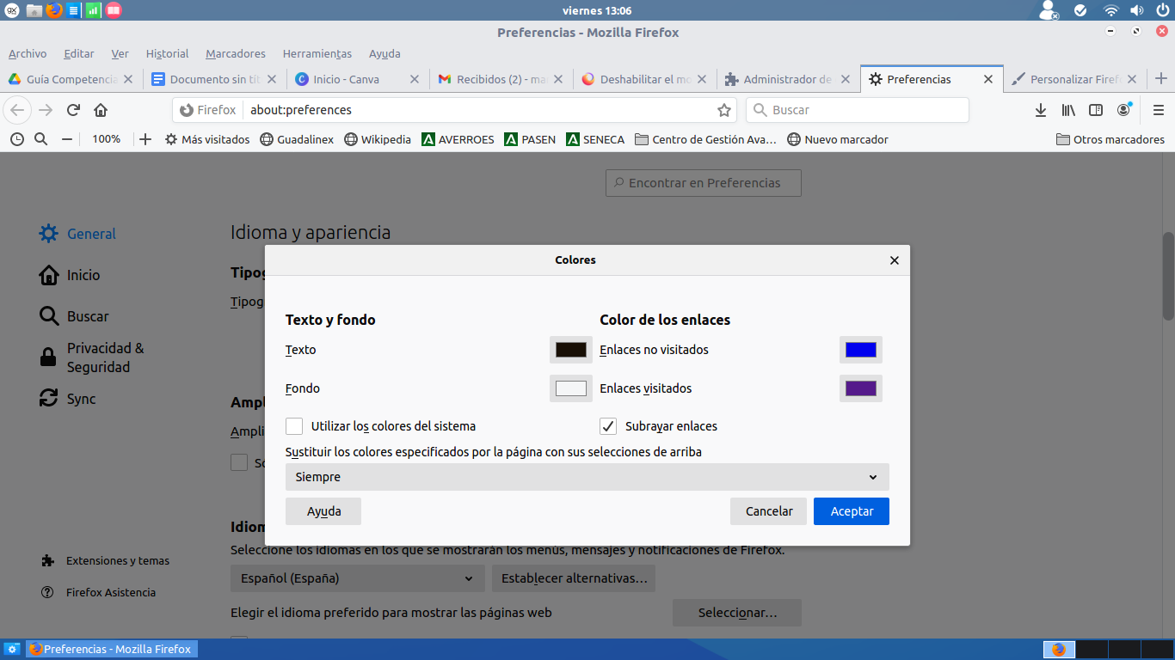
Task: Bookmark this page with the star
Action: click(724, 110)
